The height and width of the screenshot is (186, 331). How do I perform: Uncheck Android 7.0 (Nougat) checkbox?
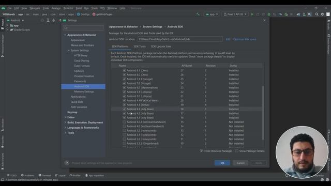124,83
